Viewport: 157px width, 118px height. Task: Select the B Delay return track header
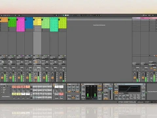point(145,18)
